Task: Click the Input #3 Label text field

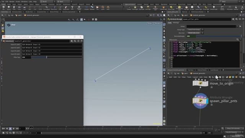Action: [52, 51]
